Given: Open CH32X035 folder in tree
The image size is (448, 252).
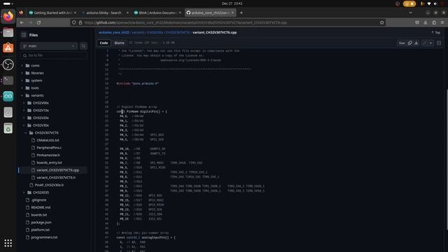Looking at the screenshot, I should tap(41, 192).
